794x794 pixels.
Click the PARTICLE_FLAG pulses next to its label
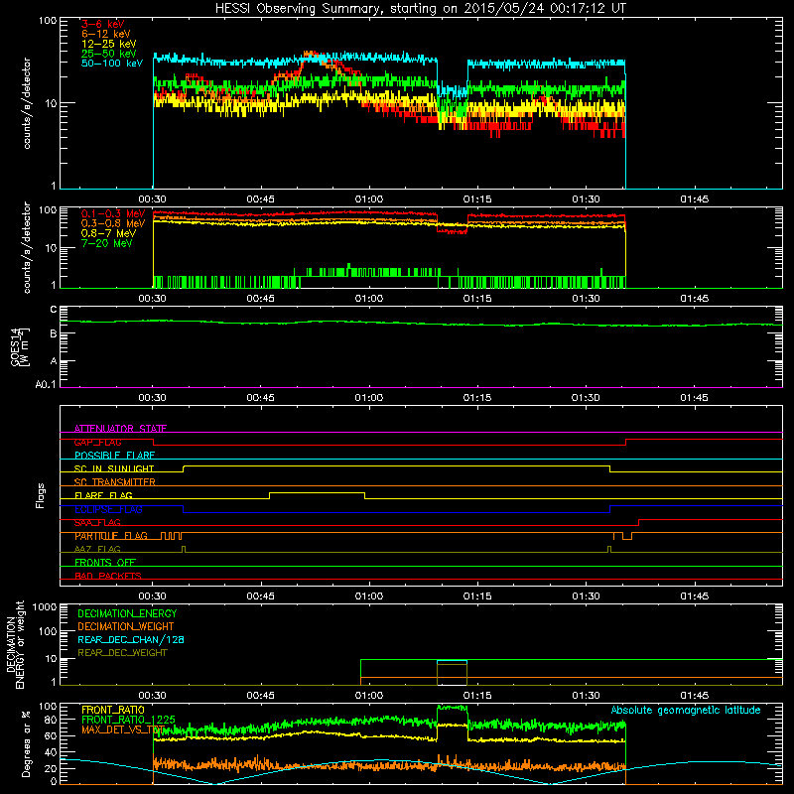(x=171, y=536)
